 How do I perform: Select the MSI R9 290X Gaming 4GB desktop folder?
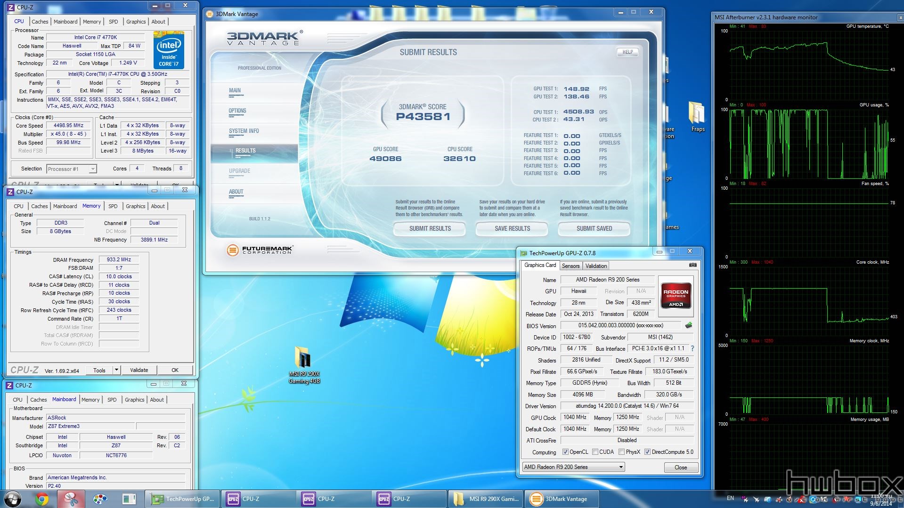point(304,365)
